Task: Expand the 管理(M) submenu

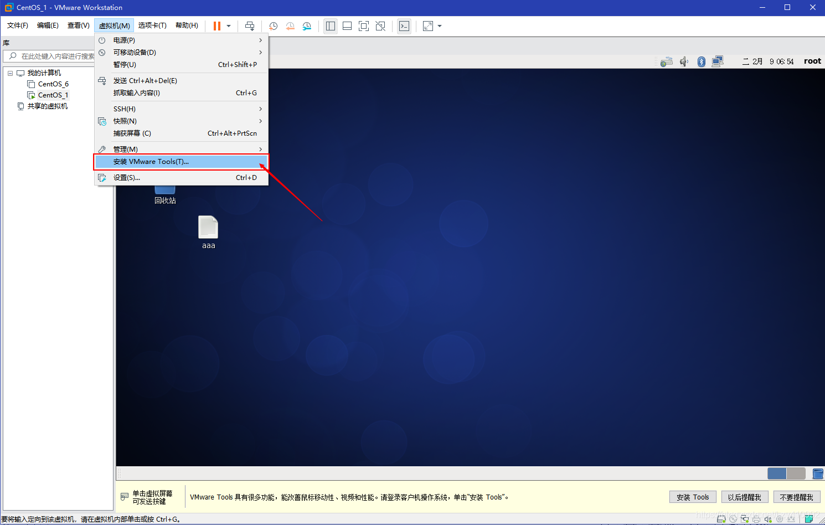Action: pos(182,150)
